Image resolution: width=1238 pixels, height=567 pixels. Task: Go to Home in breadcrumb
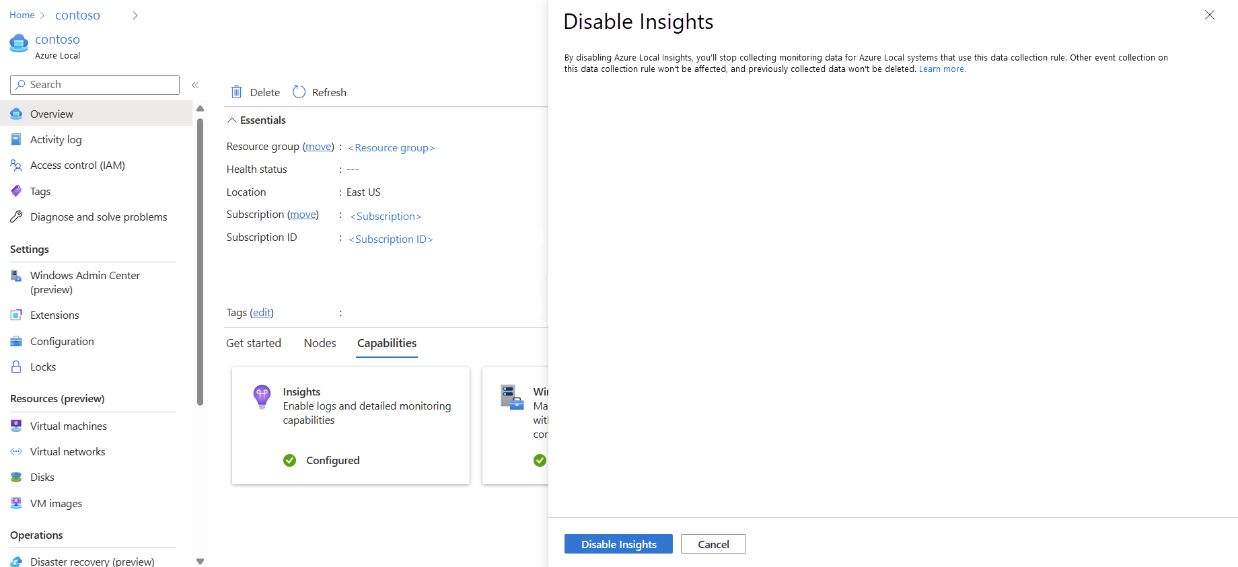pos(22,15)
